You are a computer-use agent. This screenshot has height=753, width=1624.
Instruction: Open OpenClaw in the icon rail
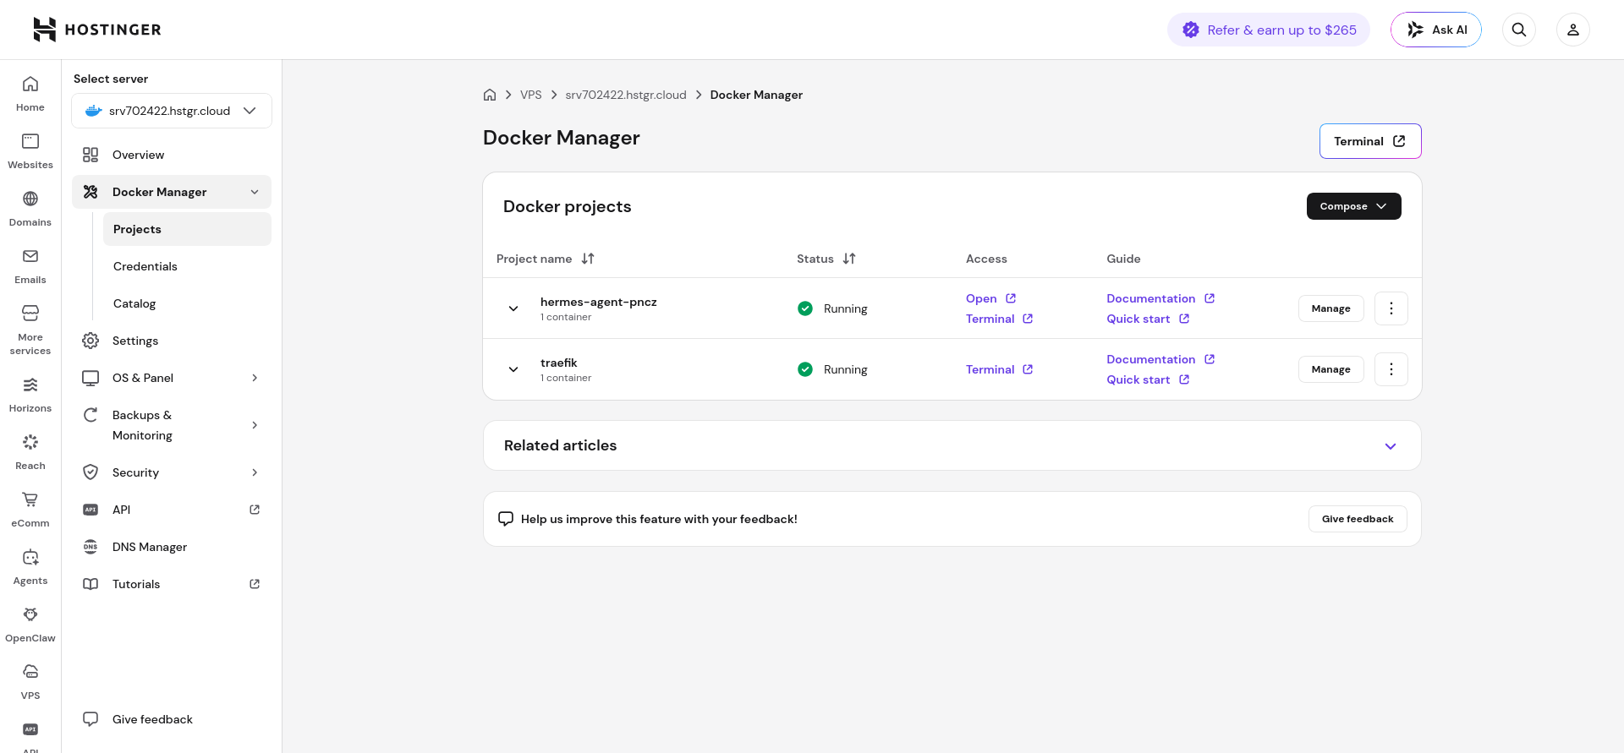point(30,625)
